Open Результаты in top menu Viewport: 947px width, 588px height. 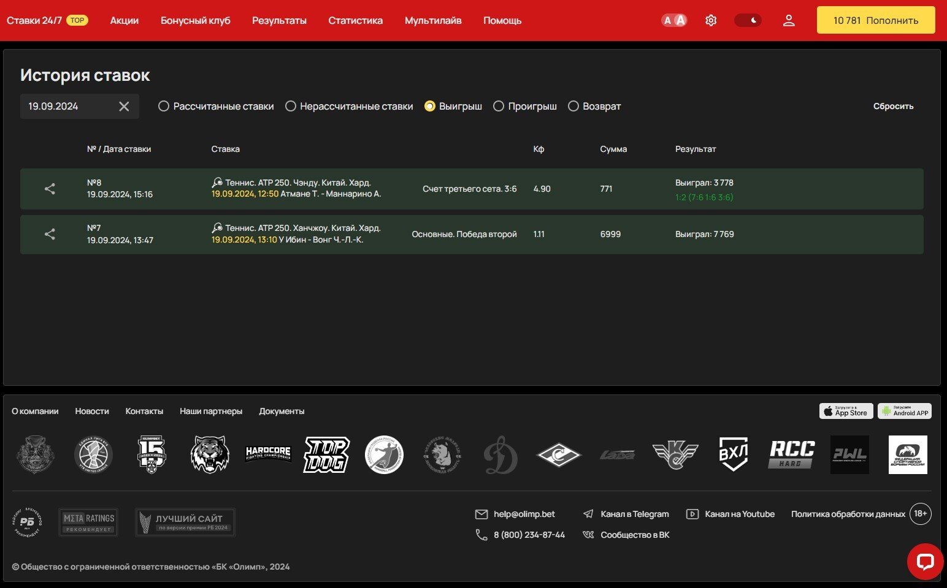279,20
